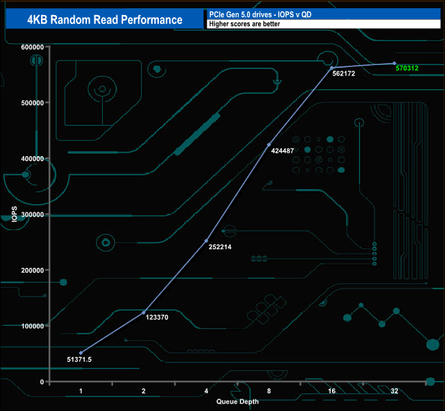The width and height of the screenshot is (445, 411).
Task: Click the x-axis tick label 8
Action: (269, 391)
